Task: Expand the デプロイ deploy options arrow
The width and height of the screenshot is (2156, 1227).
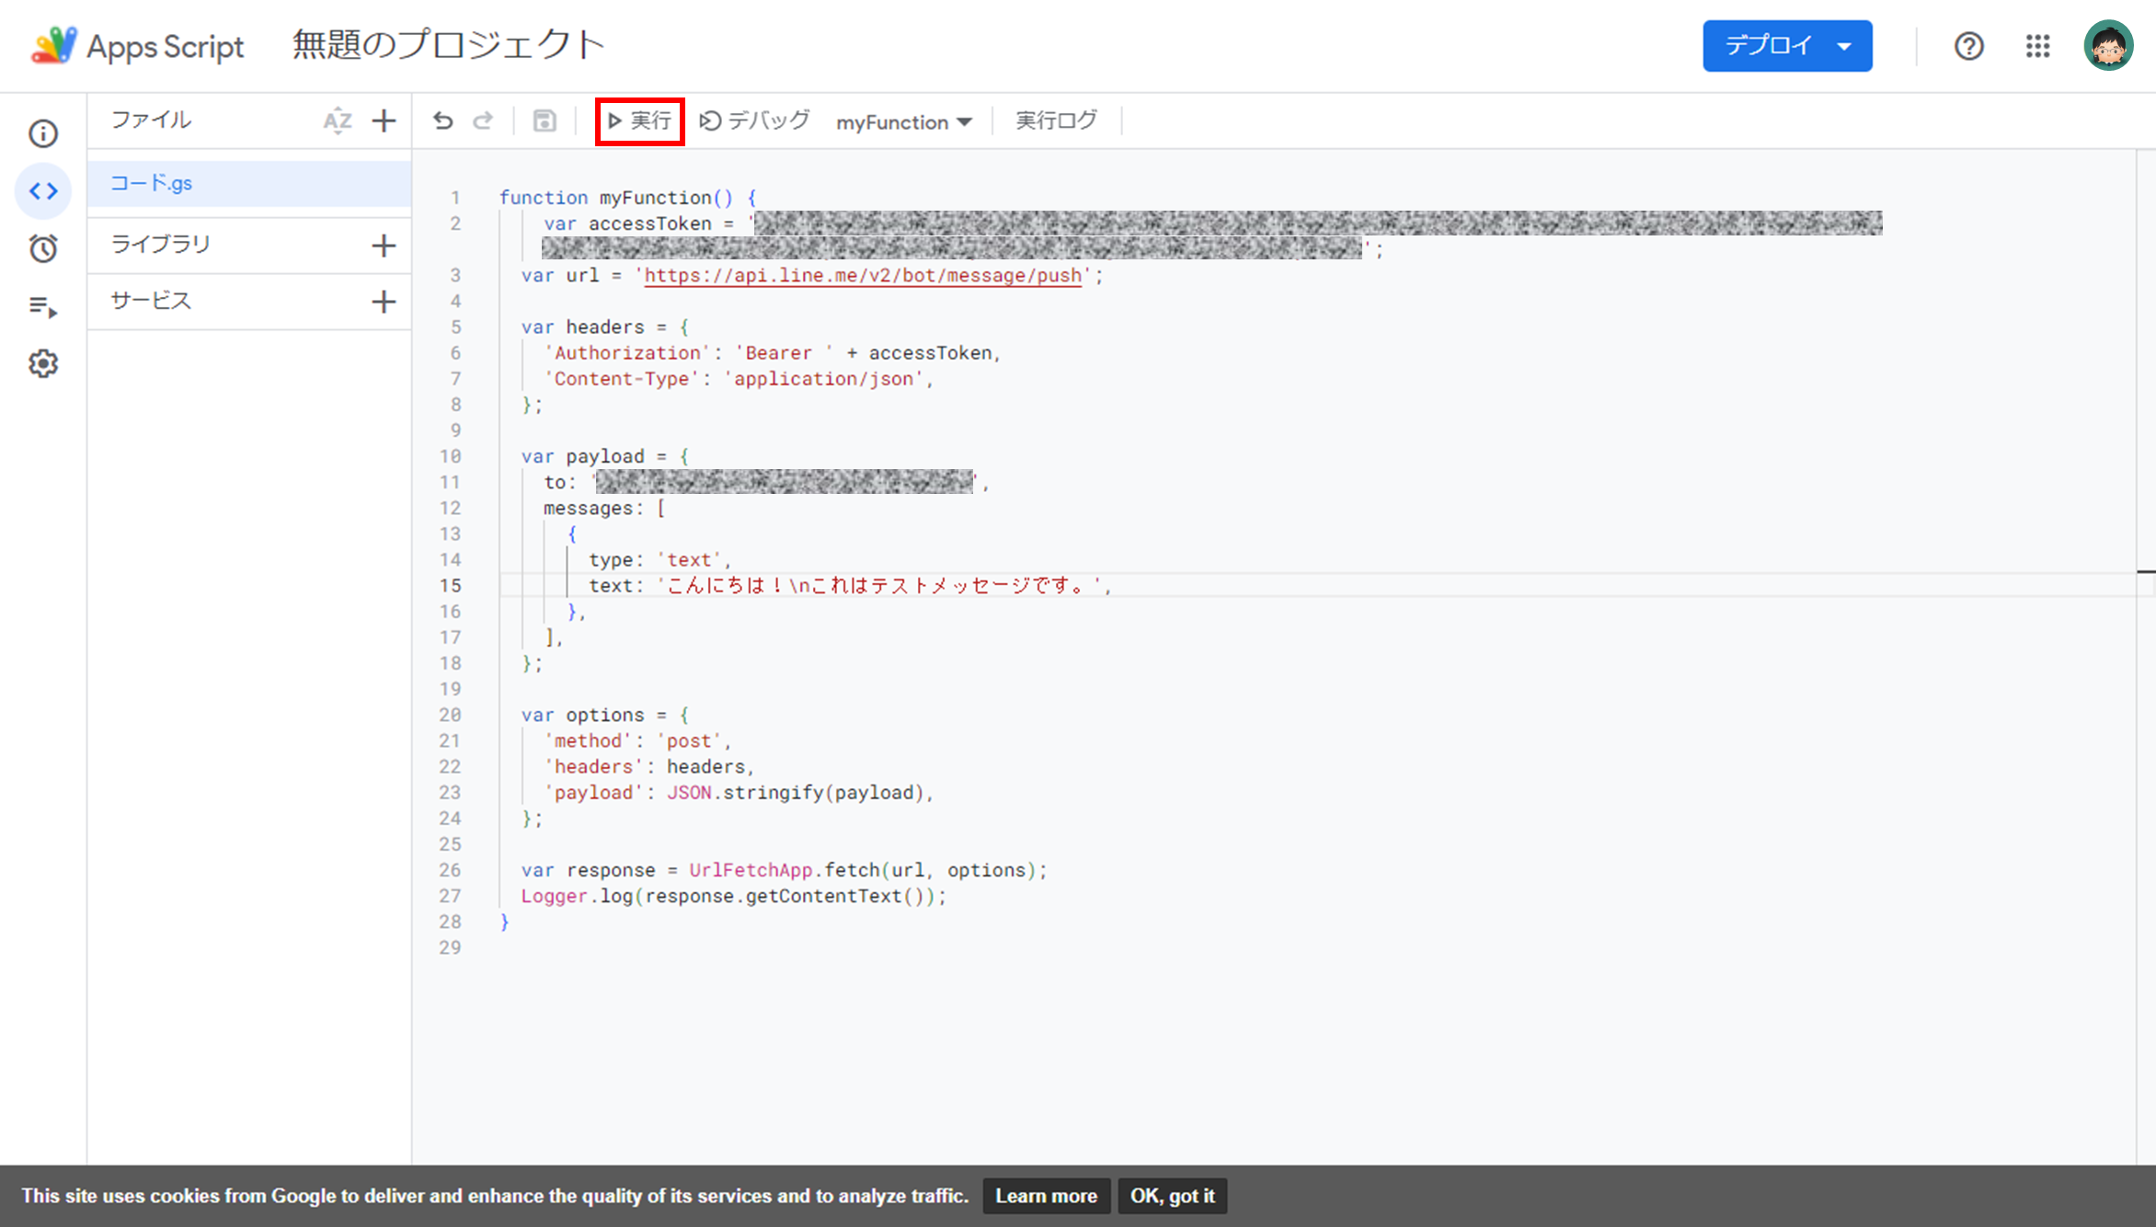Action: click(x=1842, y=45)
